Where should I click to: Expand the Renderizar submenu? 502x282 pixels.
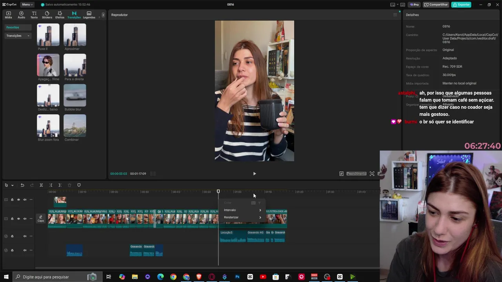242,217
